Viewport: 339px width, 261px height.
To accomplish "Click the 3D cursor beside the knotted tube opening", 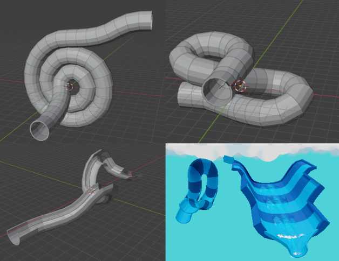I will [240, 86].
